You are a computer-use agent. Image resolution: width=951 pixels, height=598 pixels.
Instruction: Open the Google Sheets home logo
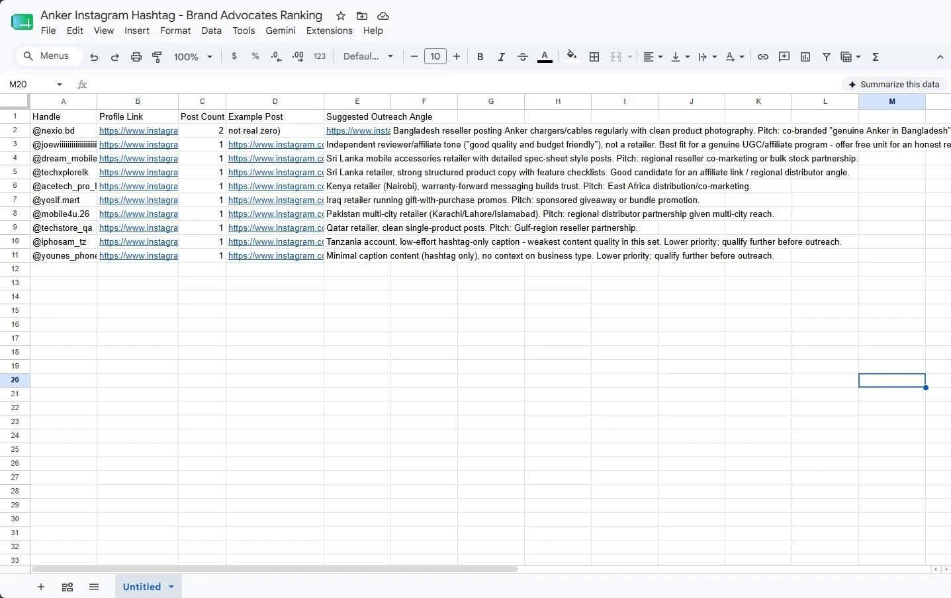click(x=22, y=22)
